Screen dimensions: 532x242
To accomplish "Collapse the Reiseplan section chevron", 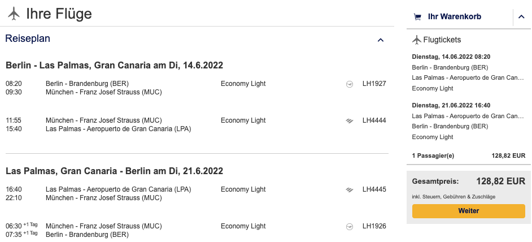I will [381, 40].
